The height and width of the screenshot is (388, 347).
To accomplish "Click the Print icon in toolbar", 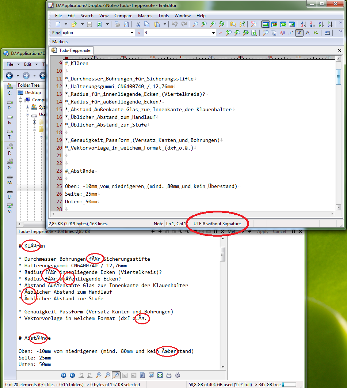I will [117, 25].
